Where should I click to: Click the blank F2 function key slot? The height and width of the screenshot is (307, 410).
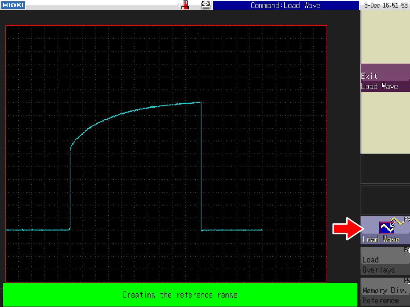(385, 200)
